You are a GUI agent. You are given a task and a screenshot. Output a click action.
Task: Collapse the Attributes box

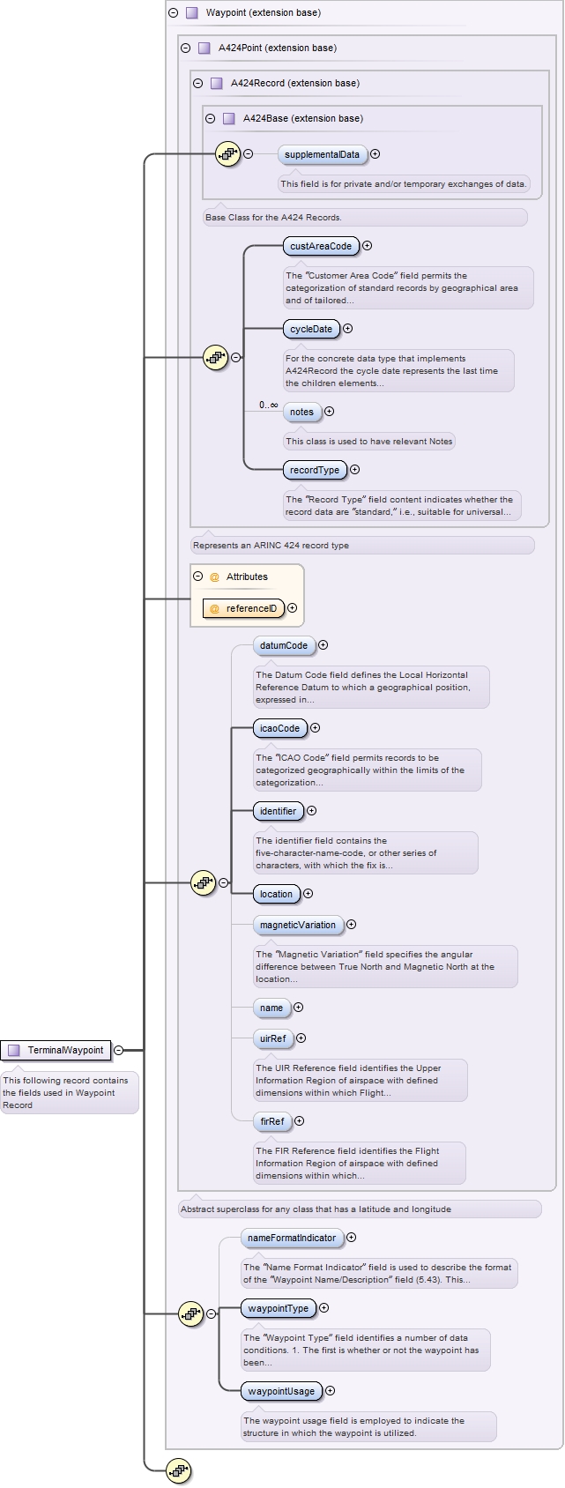click(197, 577)
